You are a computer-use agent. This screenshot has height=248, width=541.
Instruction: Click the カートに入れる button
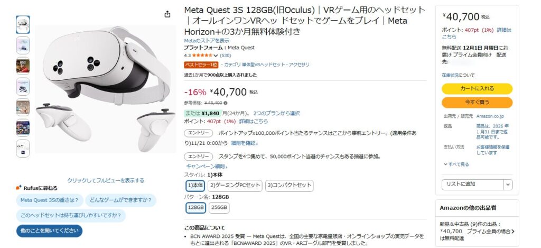477,88
